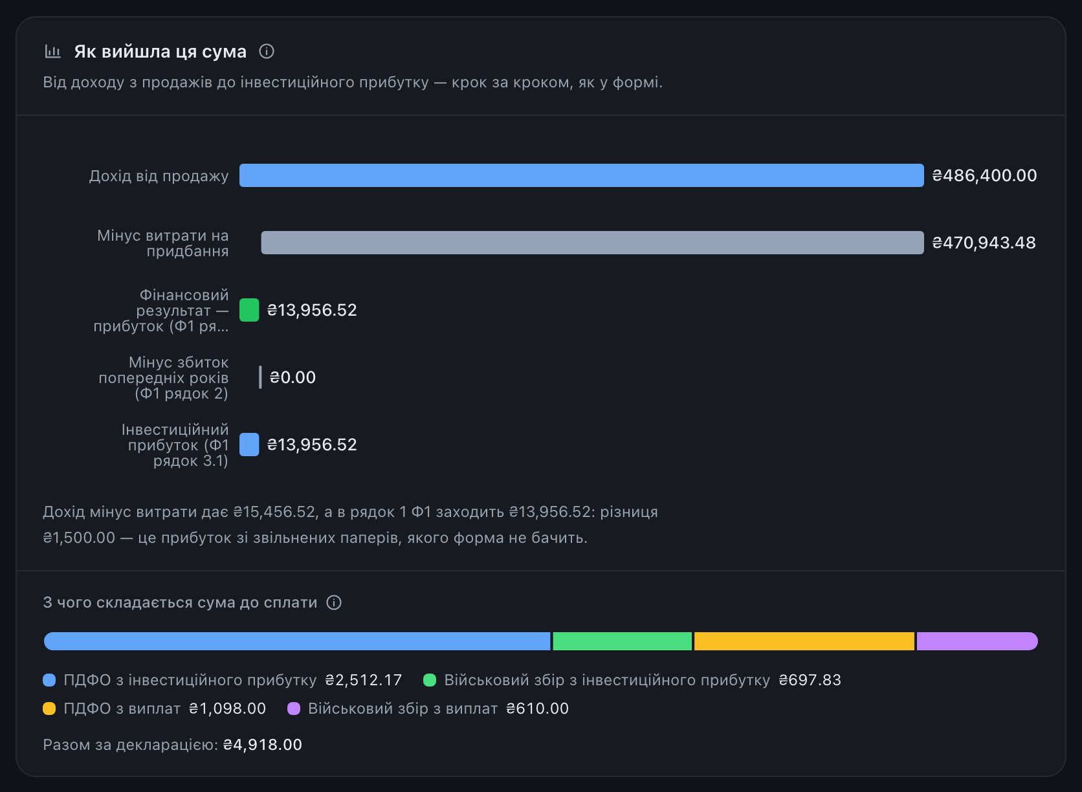Select the purple segment of the stacked payment bar
1082x792 pixels.
pyautogui.click(x=977, y=641)
